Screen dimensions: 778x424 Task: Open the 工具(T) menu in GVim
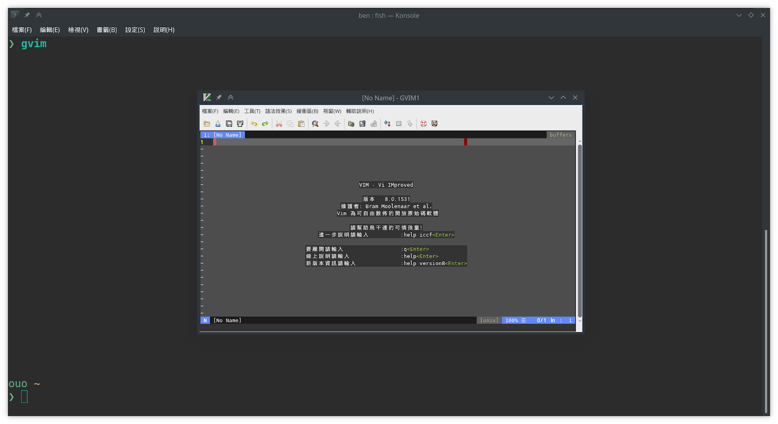coord(252,111)
